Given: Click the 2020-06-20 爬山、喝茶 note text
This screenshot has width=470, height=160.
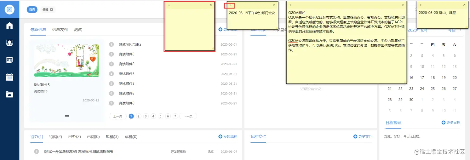Looking at the screenshot, I should point(437,13).
